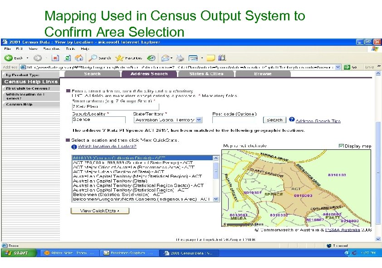The width and height of the screenshot is (382, 268).
Task: Click the location listbox scrollbar thumb
Action: (x=215, y=171)
